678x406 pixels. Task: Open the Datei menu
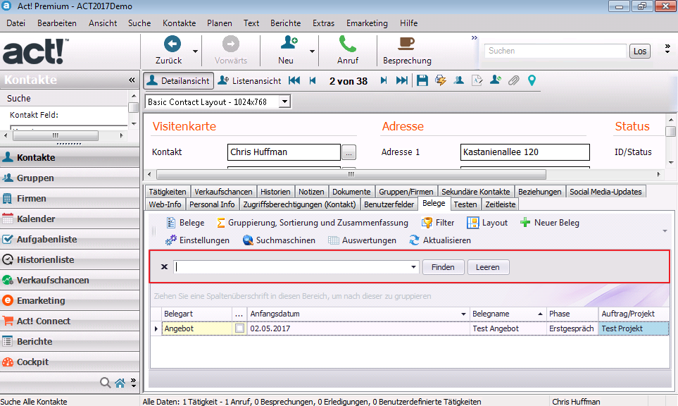tap(16, 23)
